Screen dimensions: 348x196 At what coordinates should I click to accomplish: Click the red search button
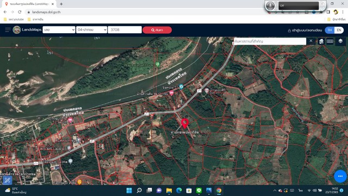tap(157, 30)
